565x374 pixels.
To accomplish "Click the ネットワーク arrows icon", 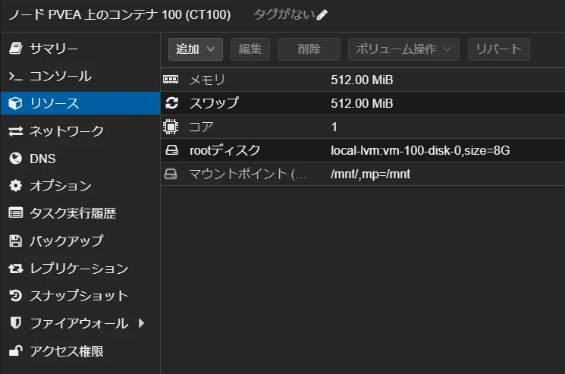I will 15,131.
